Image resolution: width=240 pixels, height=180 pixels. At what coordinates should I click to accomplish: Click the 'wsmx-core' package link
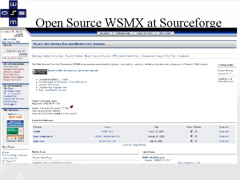coord(39,141)
